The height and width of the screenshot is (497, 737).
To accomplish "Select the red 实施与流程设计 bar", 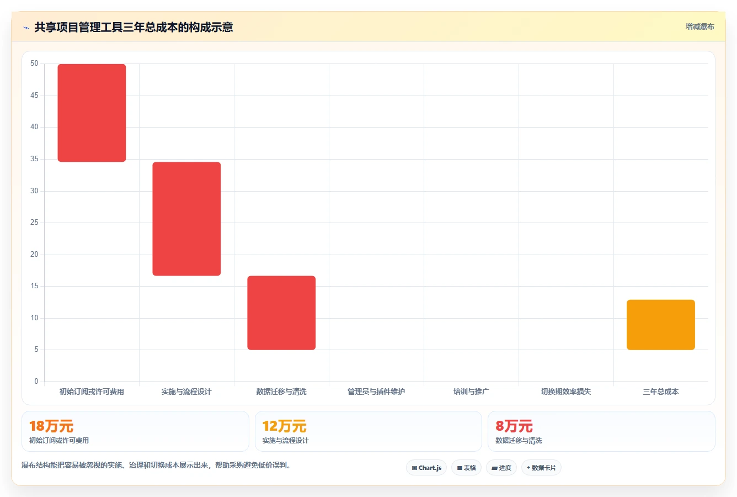I will pos(186,219).
